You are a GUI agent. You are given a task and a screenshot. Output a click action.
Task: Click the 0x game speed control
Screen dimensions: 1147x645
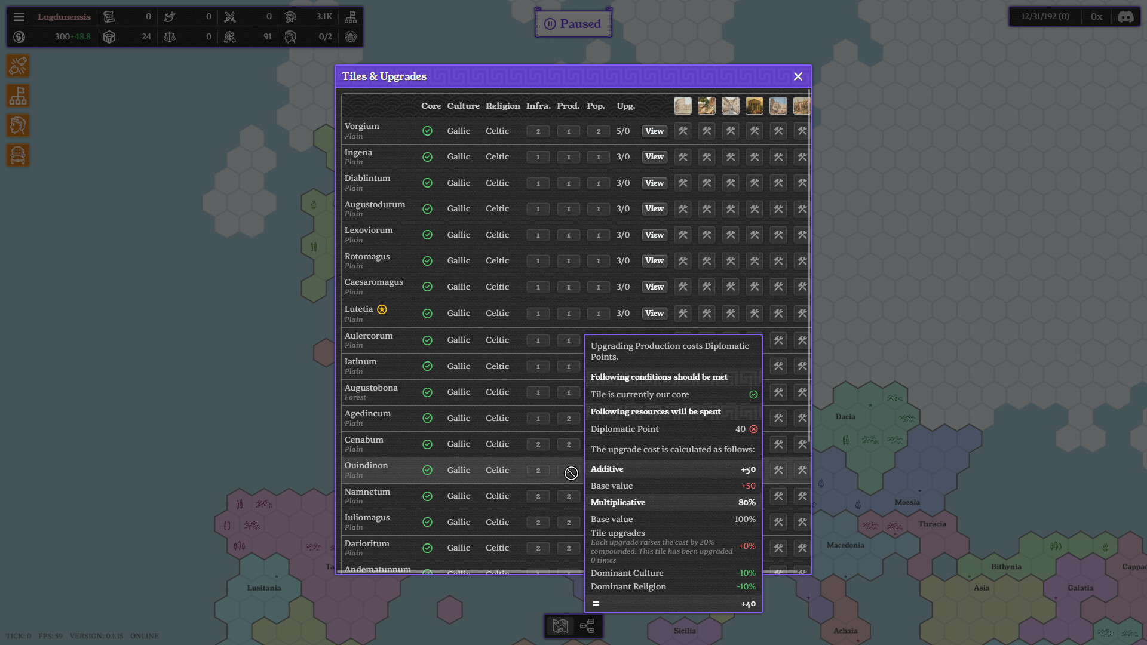point(1096,16)
